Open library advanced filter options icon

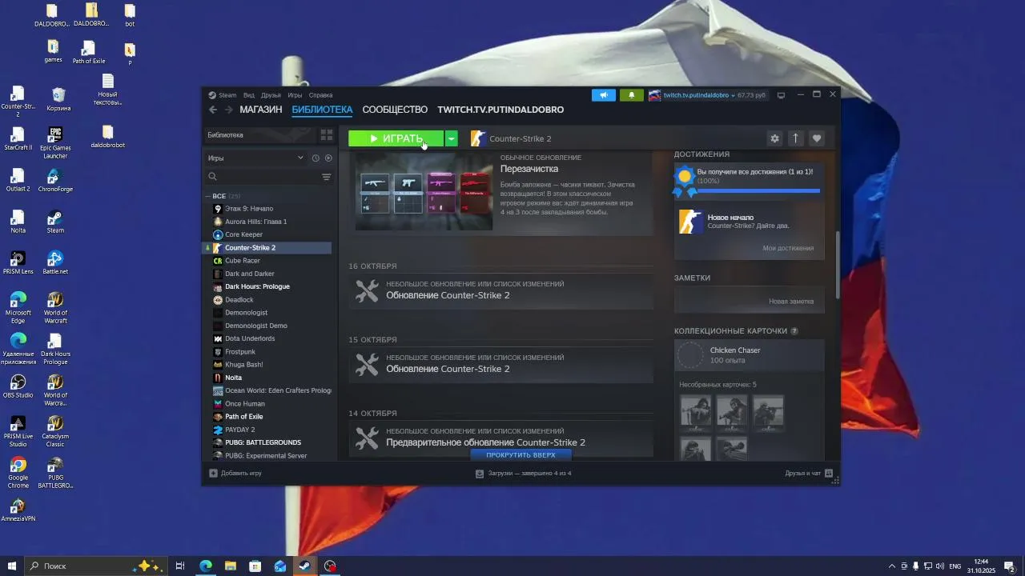[x=327, y=177]
